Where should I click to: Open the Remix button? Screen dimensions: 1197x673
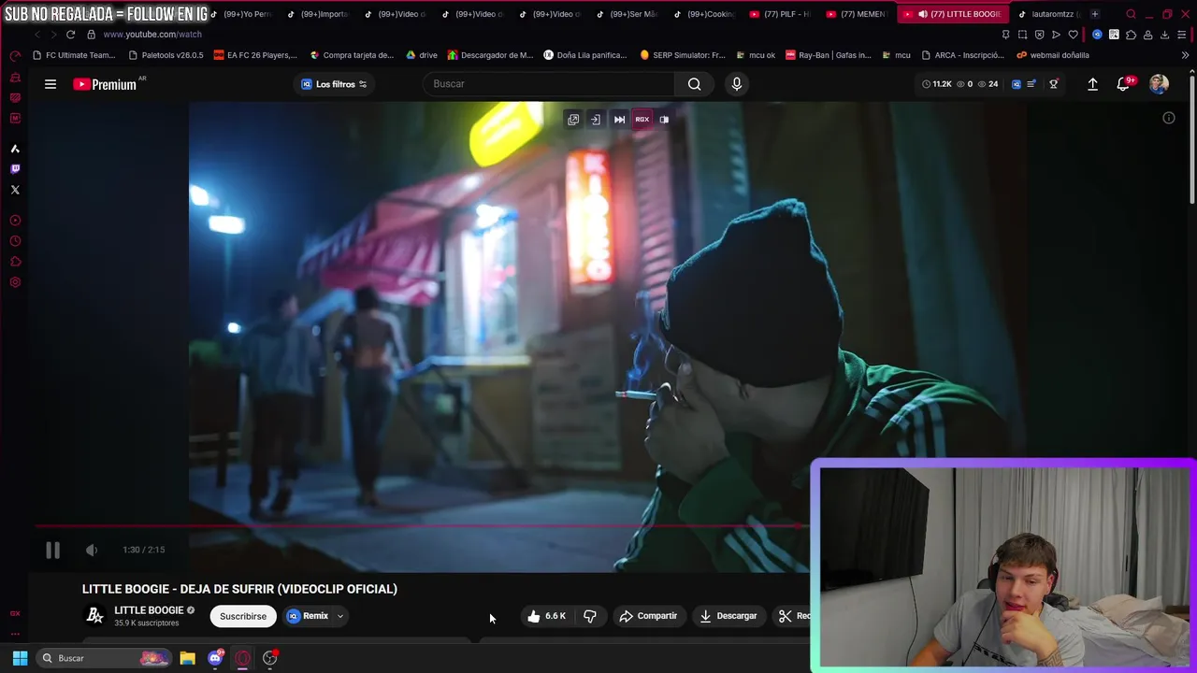(309, 616)
